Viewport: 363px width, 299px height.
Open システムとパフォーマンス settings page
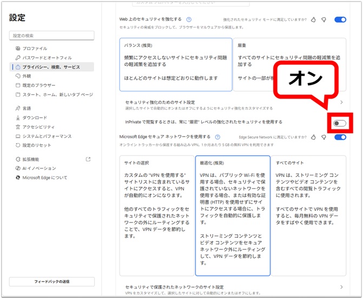click(x=47, y=136)
